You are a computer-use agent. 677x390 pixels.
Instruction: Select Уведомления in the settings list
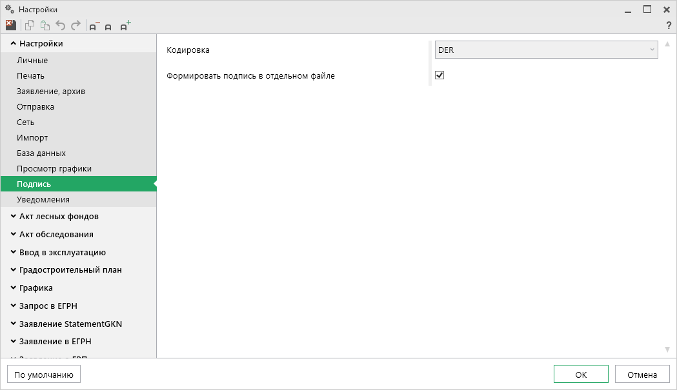tap(43, 200)
